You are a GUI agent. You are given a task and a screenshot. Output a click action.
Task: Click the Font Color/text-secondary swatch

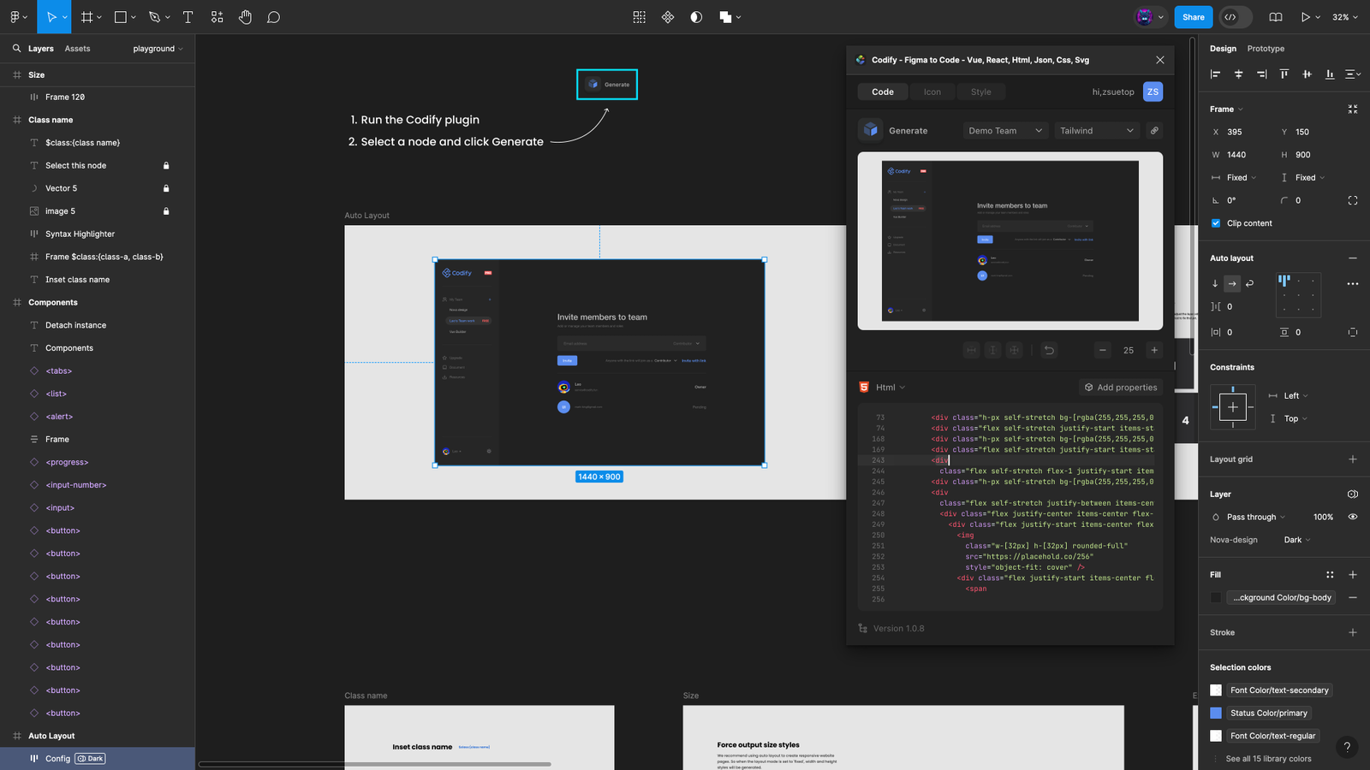point(1216,690)
